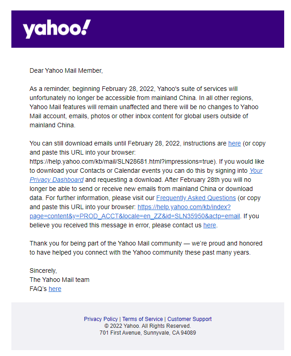291x356 pixels.
Task: Open the 'here' download instructions link
Action: point(234,144)
